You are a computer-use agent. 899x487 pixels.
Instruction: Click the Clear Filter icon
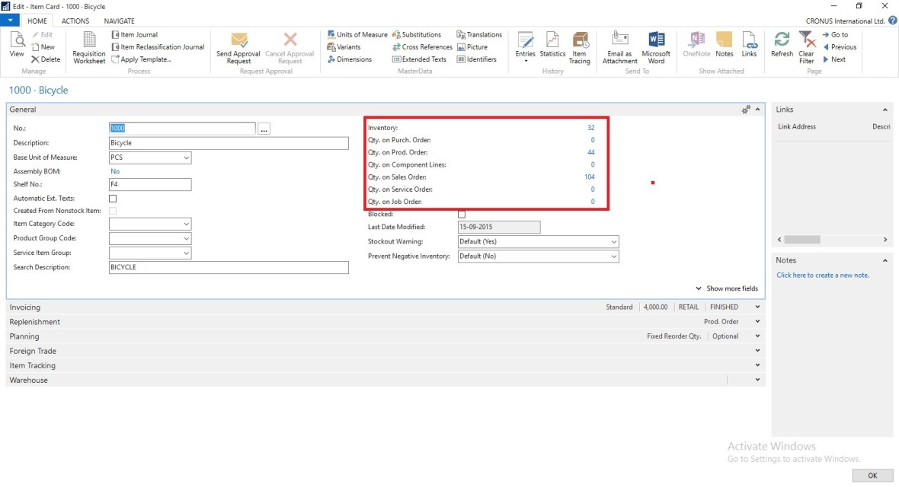[806, 42]
